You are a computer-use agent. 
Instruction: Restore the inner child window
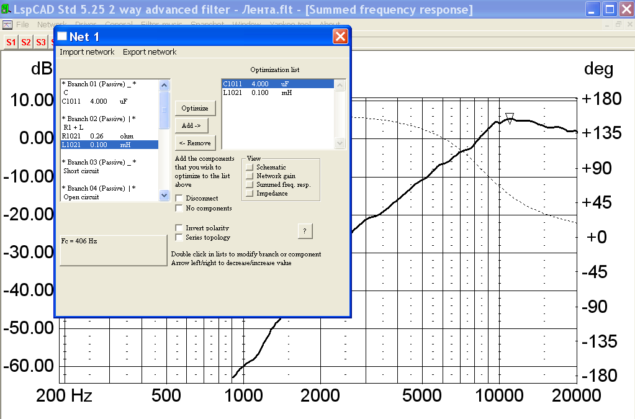618,24
